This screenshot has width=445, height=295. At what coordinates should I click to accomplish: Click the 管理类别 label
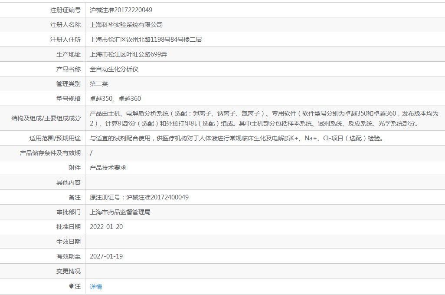(x=69, y=84)
